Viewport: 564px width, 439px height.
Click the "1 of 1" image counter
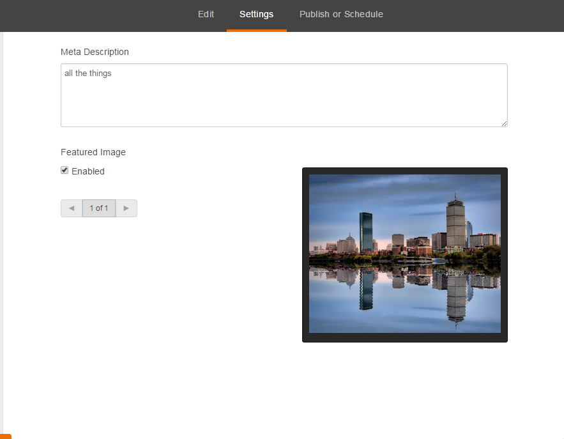tap(99, 208)
